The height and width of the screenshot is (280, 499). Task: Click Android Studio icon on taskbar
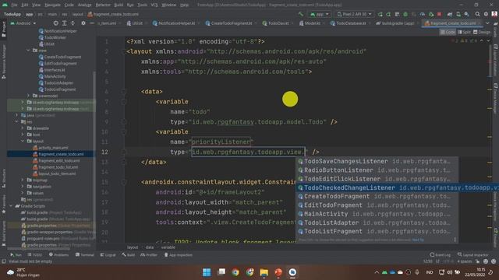292,272
